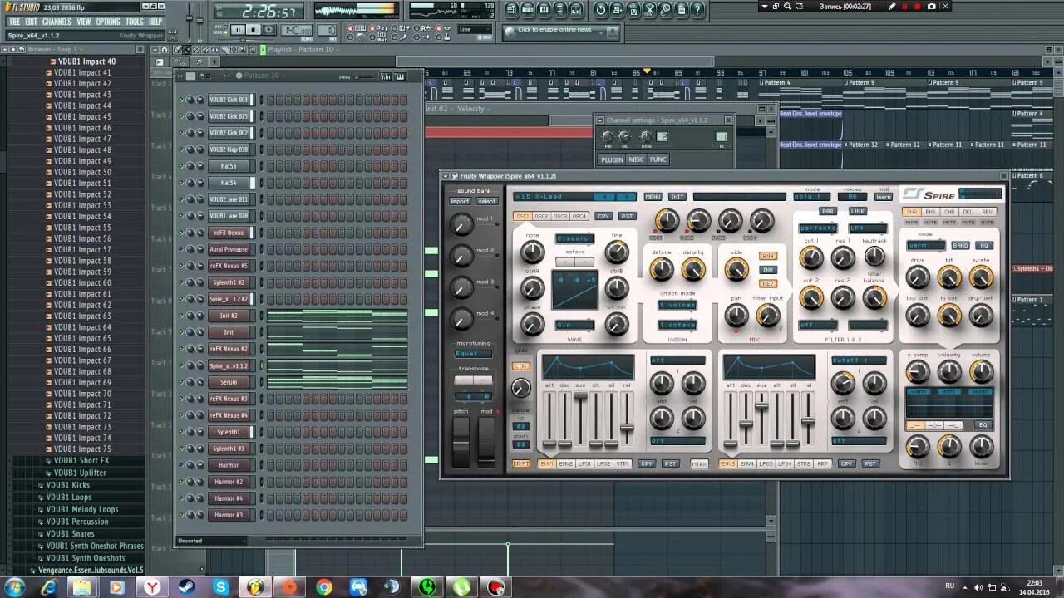Click the MENU button in Spire
Image resolution: width=1064 pixels, height=598 pixels.
pos(653,197)
